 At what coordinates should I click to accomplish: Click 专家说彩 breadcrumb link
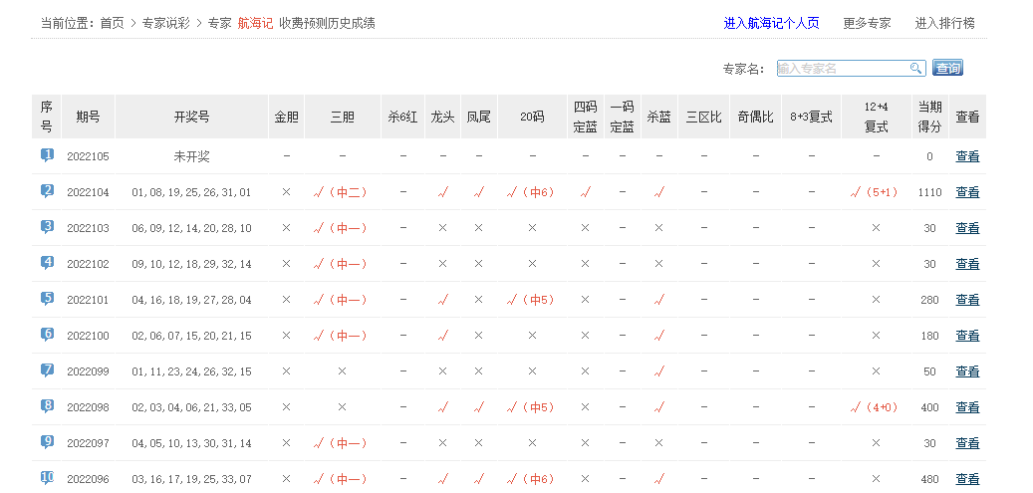pyautogui.click(x=167, y=23)
